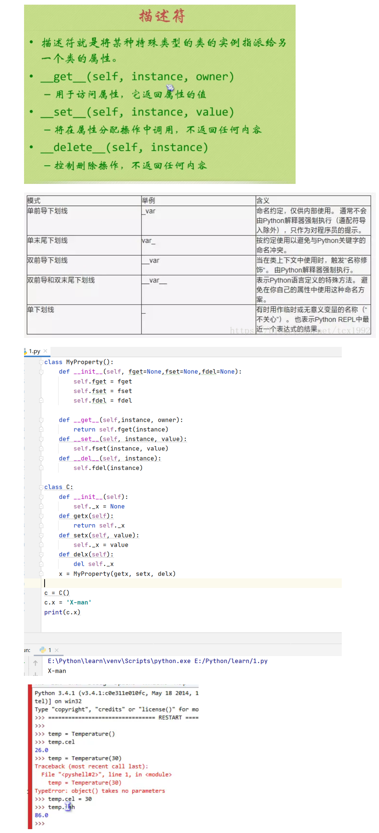Click the var_ example cell in table
Viewport: 379px width, 833px height.
[x=198, y=245]
